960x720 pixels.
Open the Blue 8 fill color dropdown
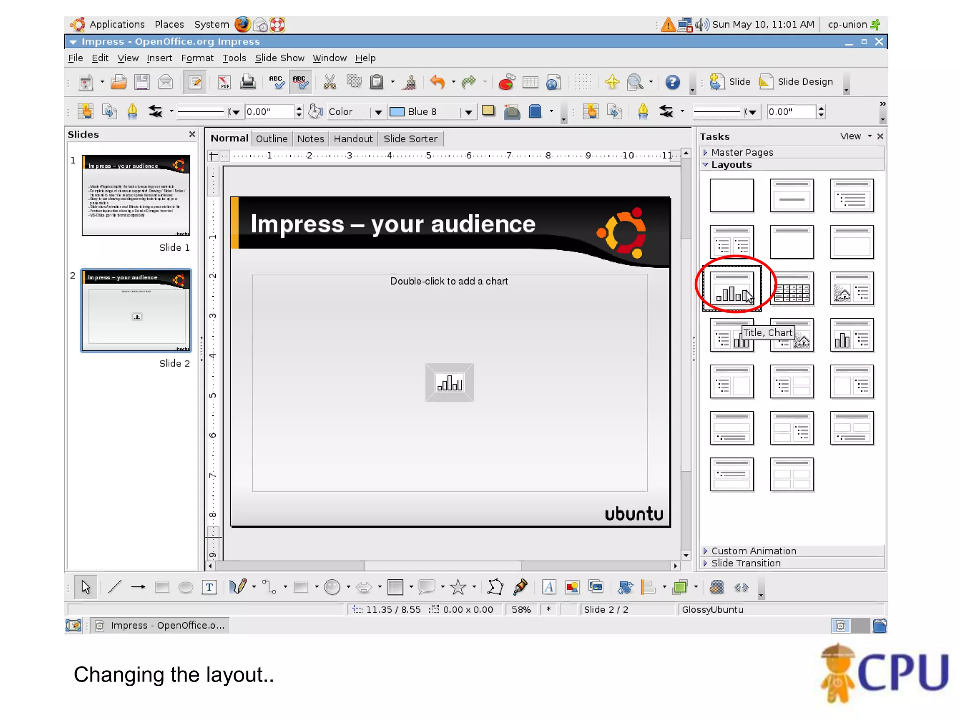tap(468, 112)
